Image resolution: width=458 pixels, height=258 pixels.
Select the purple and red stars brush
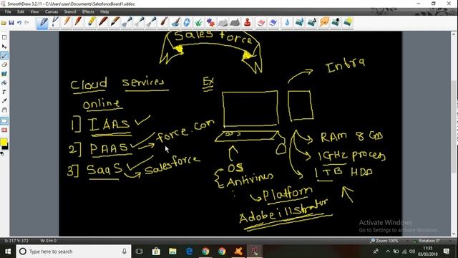[210, 22]
